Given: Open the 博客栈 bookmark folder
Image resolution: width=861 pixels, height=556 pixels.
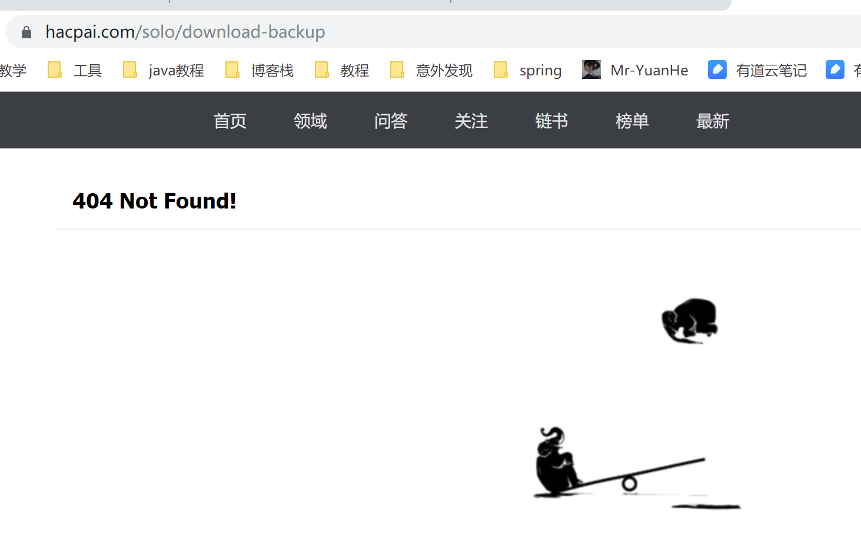Looking at the screenshot, I should coord(260,70).
